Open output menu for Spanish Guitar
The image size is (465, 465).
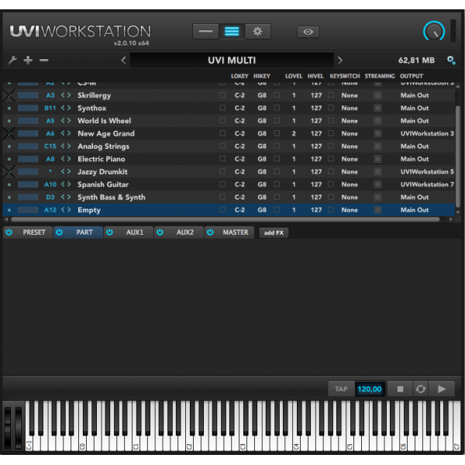pyautogui.click(x=427, y=184)
